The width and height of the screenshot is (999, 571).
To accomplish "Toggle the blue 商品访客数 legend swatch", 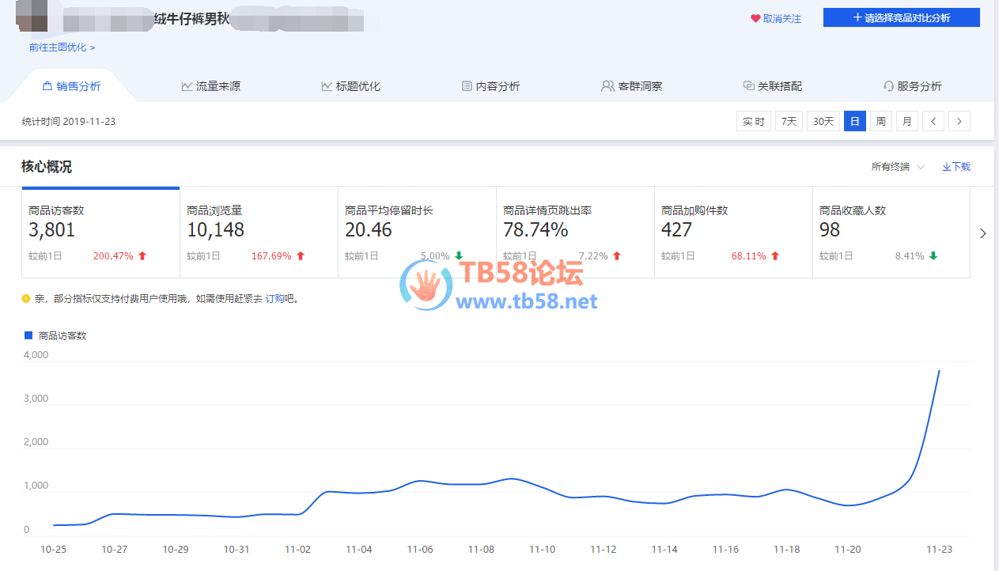I will tap(28, 335).
